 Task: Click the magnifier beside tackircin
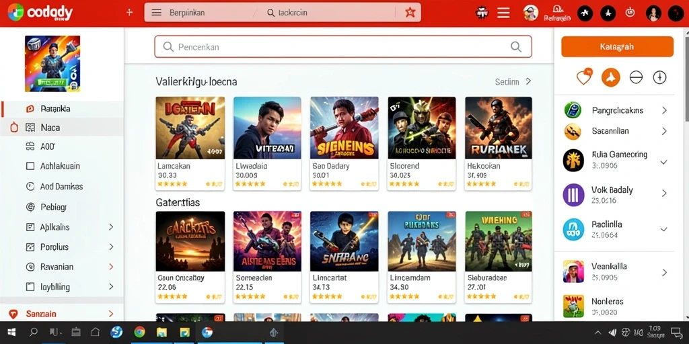271,13
